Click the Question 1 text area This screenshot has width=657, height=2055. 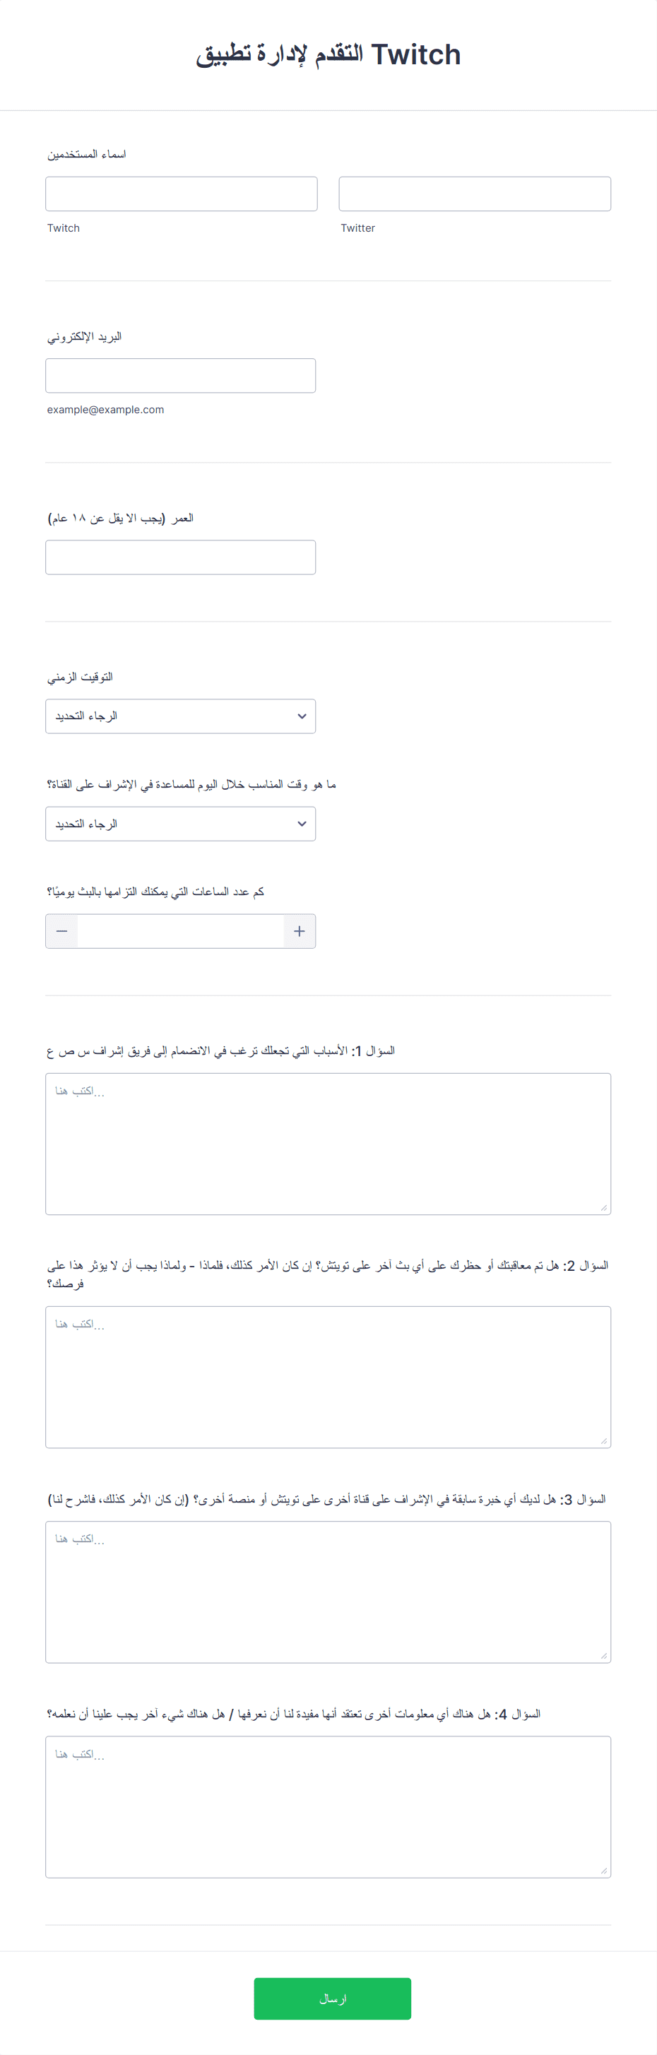pos(328,1144)
